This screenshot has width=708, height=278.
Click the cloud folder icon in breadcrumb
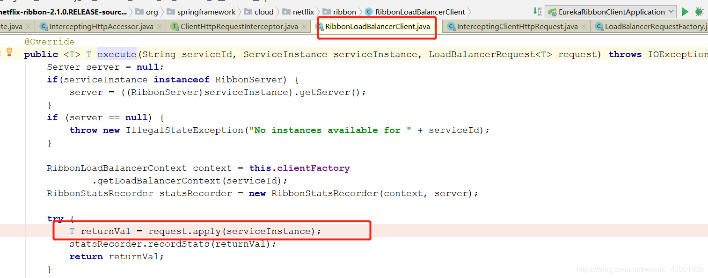[x=248, y=12]
